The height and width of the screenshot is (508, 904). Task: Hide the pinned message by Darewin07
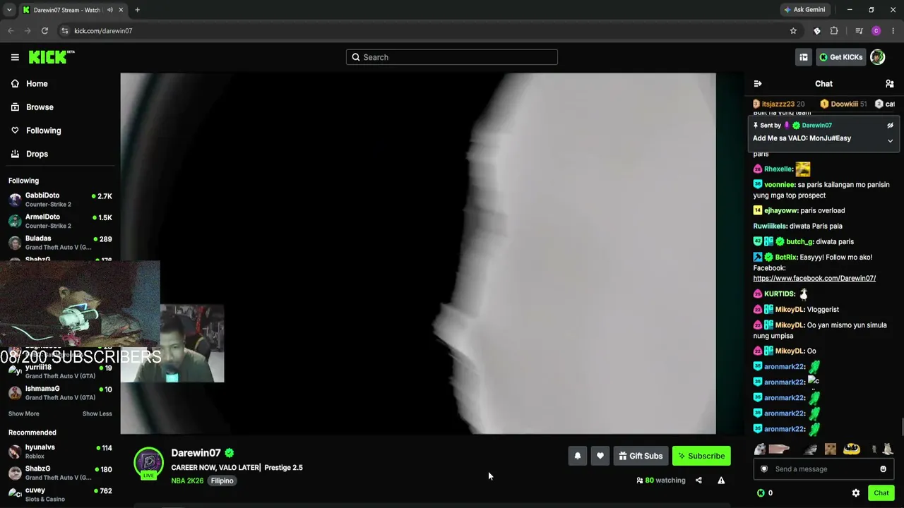coord(890,126)
